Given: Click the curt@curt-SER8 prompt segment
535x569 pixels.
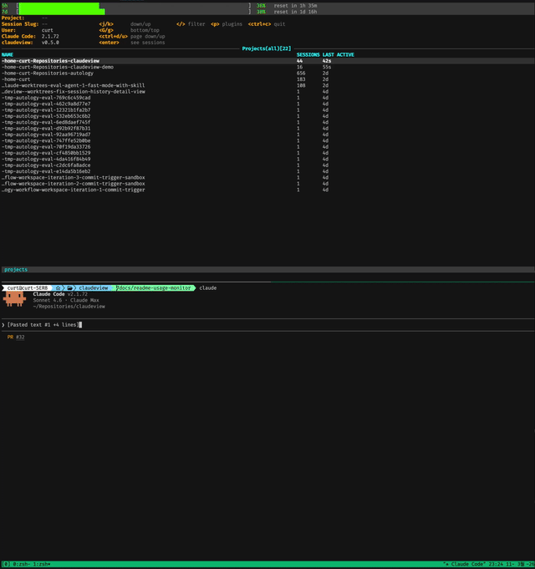Looking at the screenshot, I should [x=28, y=287].
